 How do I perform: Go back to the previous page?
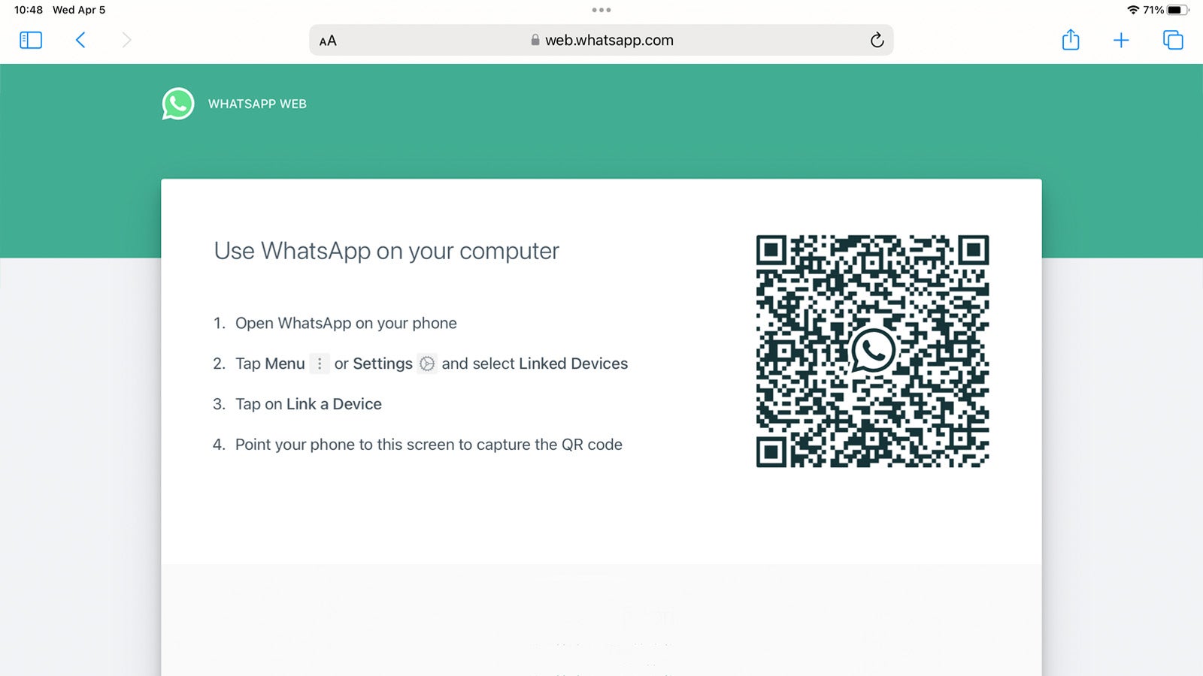click(80, 40)
